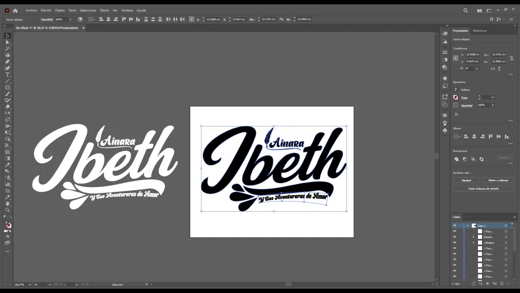Select the Column Graph tool
This screenshot has width=520, height=293.
coord(7,184)
